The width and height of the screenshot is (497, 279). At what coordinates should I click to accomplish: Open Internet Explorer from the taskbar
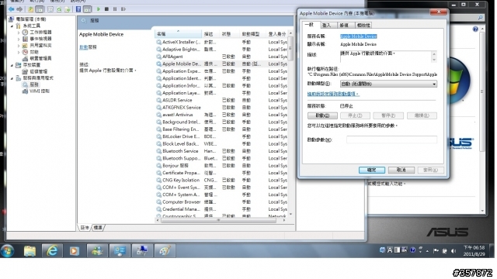coord(52,251)
